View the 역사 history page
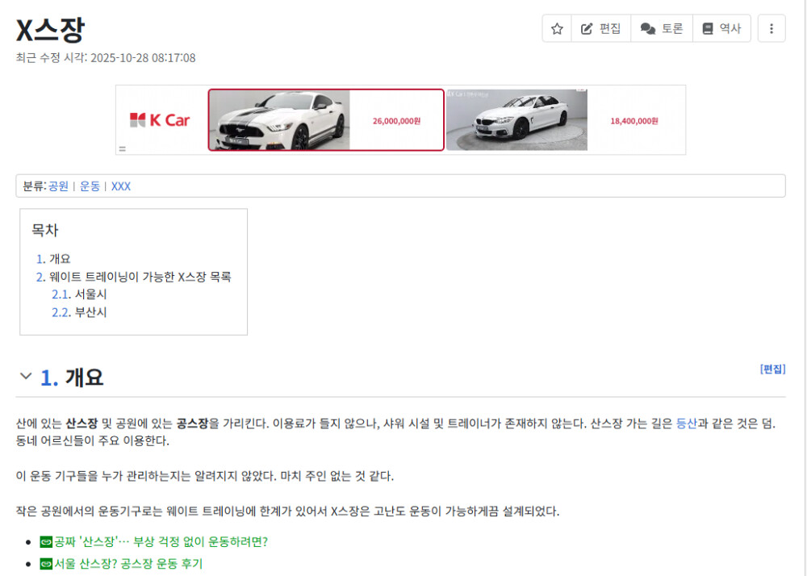807x576 pixels. pos(721,28)
